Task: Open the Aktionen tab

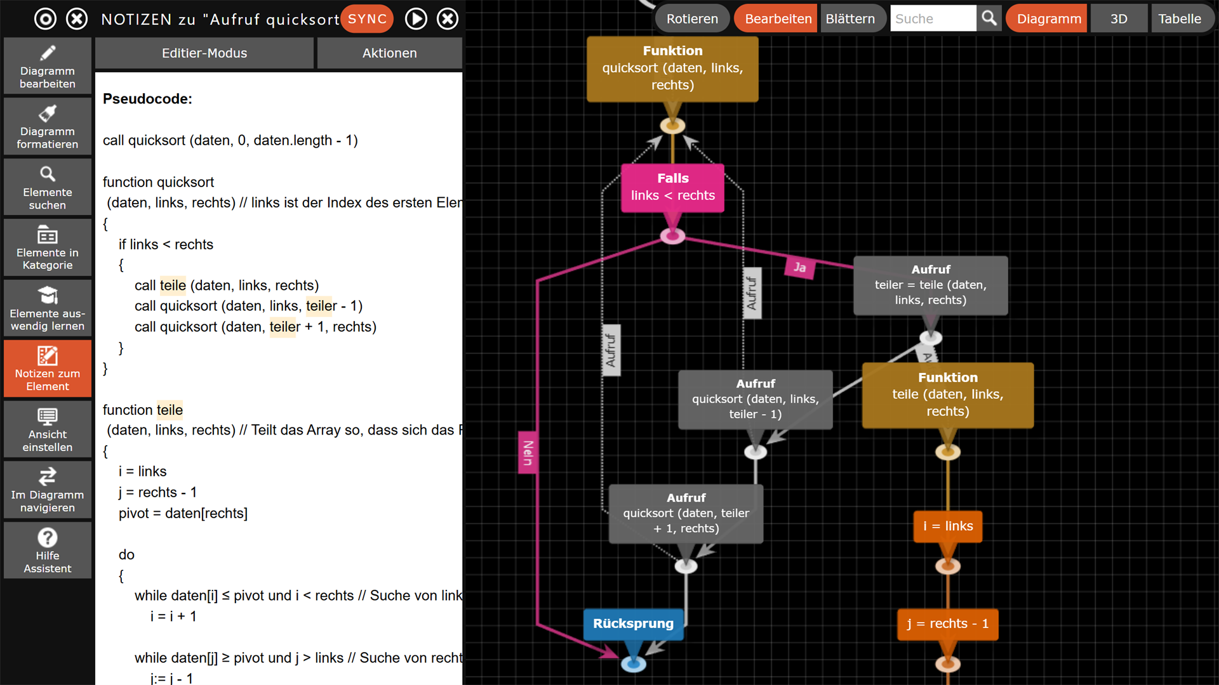Action: tap(389, 53)
